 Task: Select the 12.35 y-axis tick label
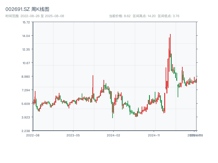coord(26,49)
